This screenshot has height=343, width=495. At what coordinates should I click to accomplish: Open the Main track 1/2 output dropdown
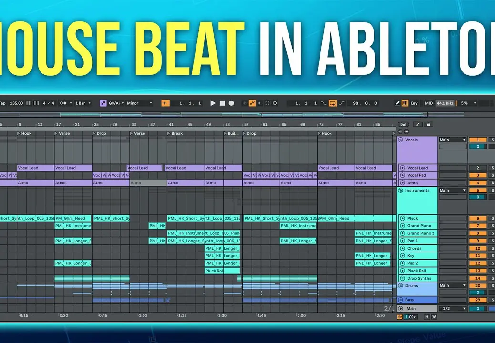pyautogui.click(x=453, y=309)
